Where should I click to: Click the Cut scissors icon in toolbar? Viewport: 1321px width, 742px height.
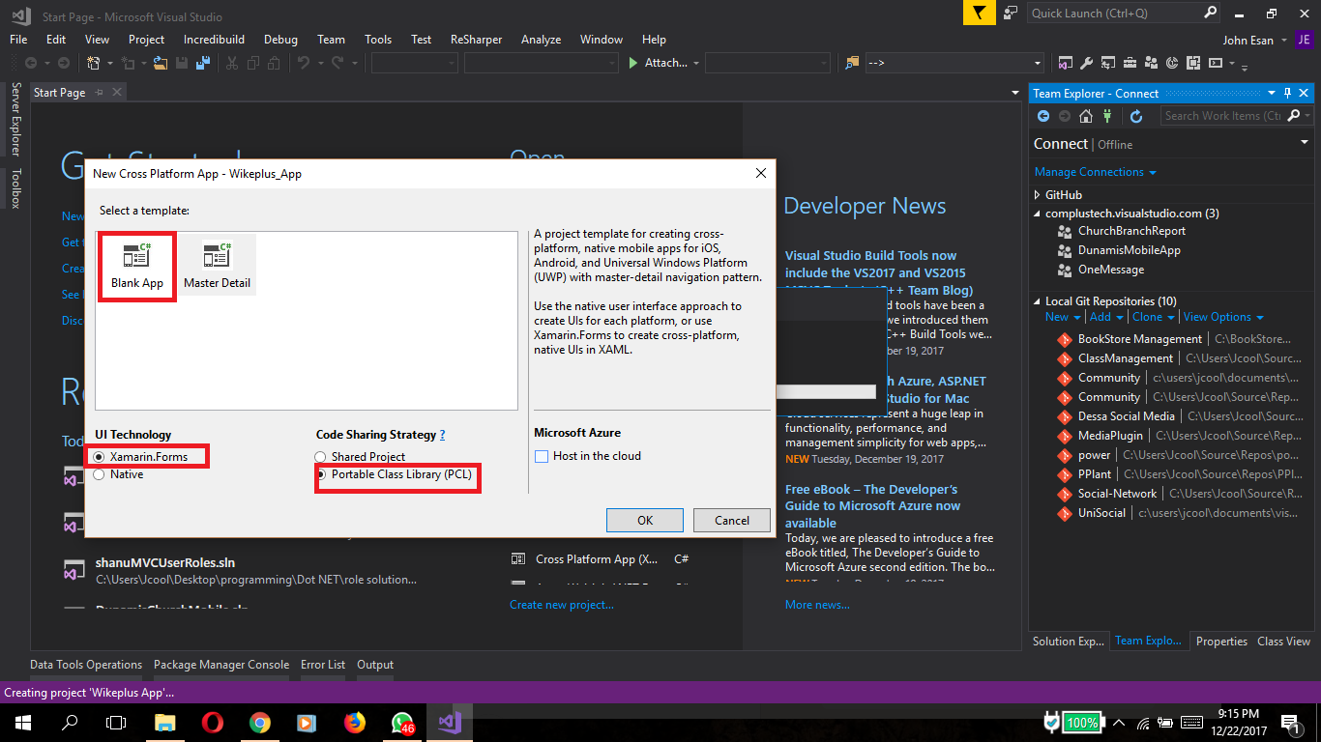point(231,63)
